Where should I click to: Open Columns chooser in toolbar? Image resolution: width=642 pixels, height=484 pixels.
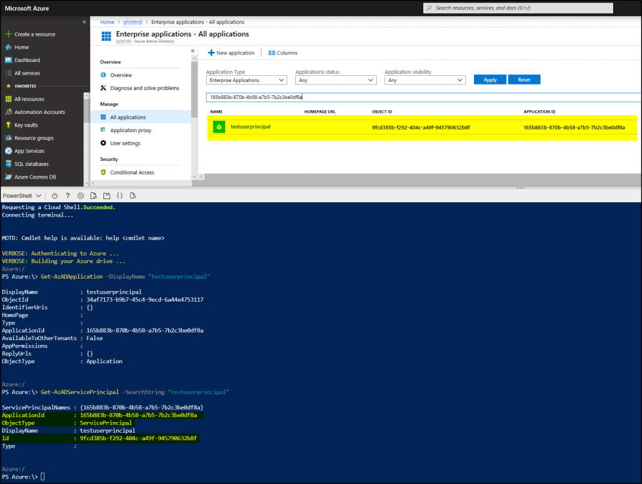[x=283, y=53]
